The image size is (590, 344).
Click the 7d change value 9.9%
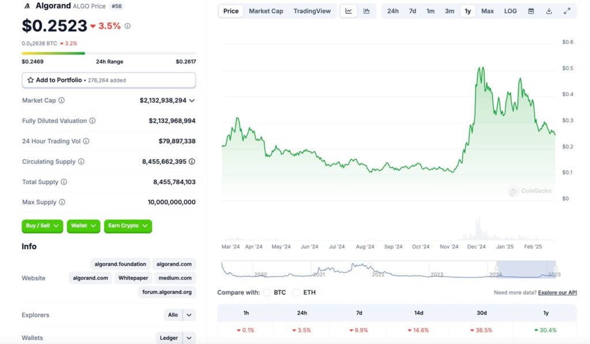coord(358,330)
